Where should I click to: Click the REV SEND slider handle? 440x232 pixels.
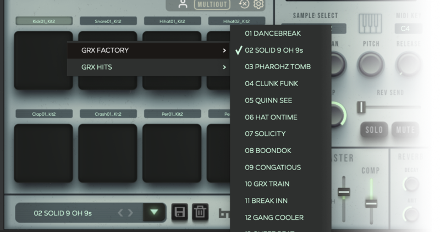pos(362,106)
